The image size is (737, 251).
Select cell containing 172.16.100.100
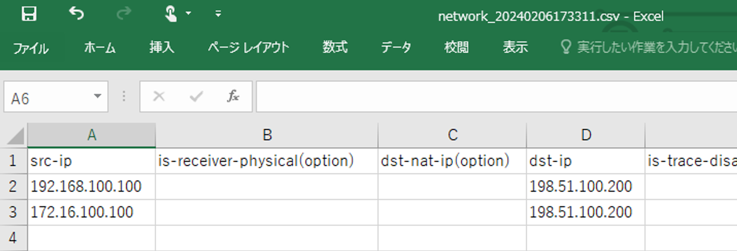[x=92, y=212]
